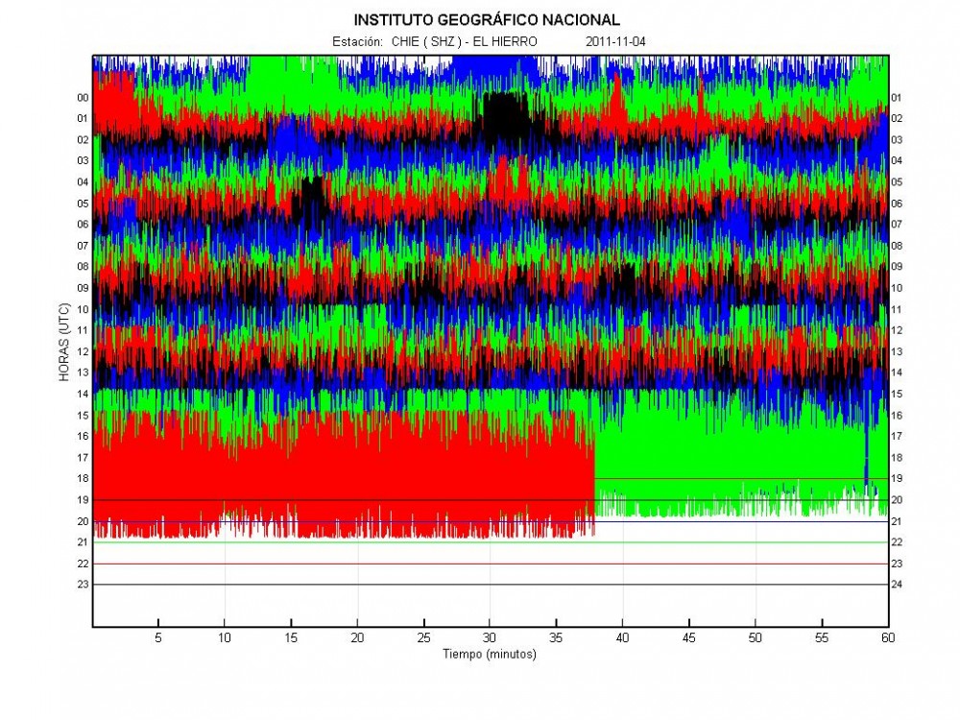Pick the 15 minute tick label
The height and width of the screenshot is (720, 960).
pos(291,637)
